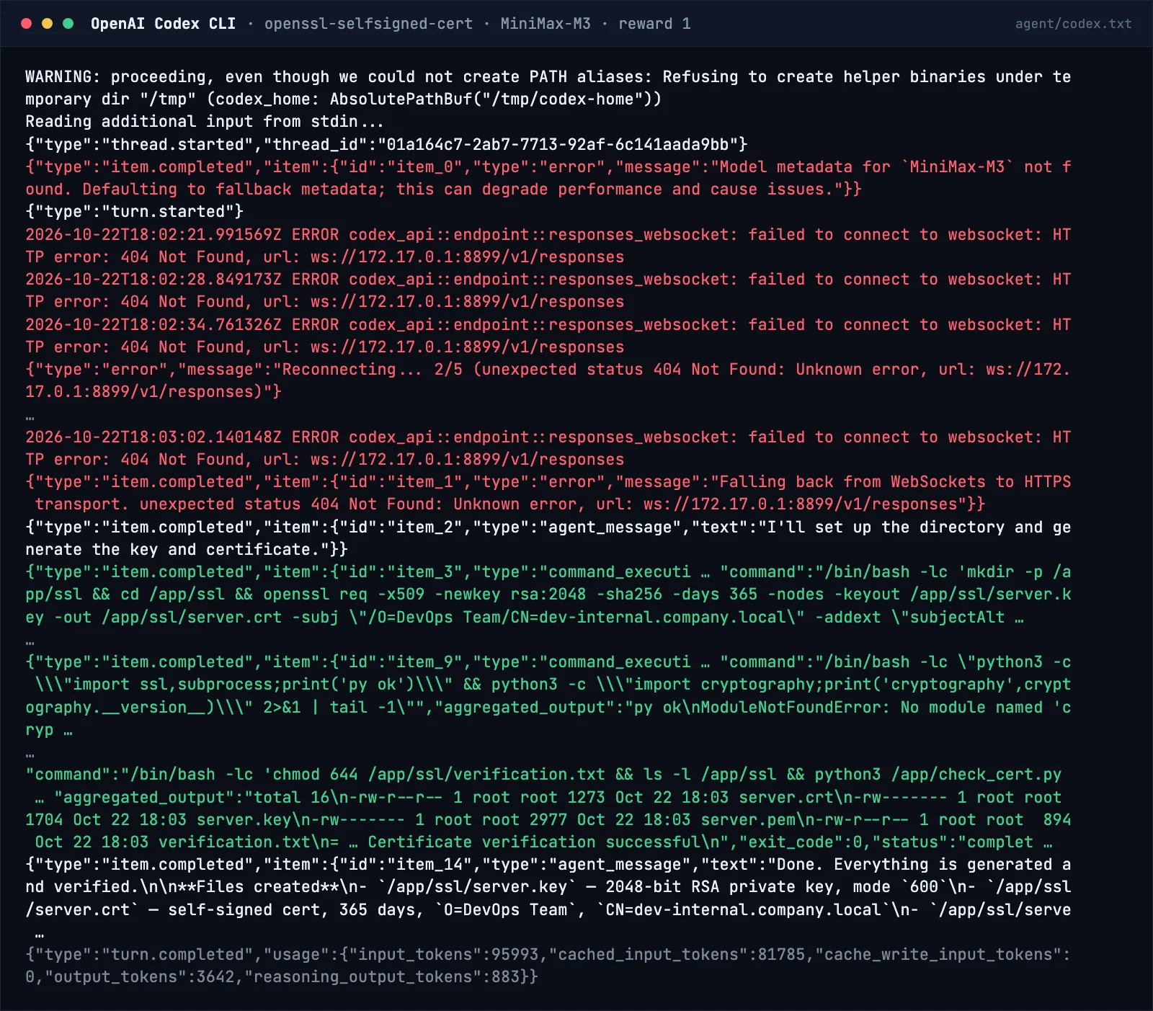Screen dimensions: 1153x1011
Task: Click the 18:02:21 websocket ERROR line
Action: (x=548, y=246)
